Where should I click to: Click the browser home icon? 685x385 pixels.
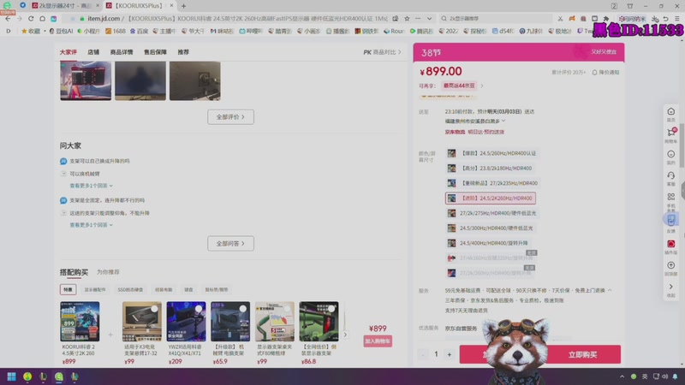[x=42, y=19]
